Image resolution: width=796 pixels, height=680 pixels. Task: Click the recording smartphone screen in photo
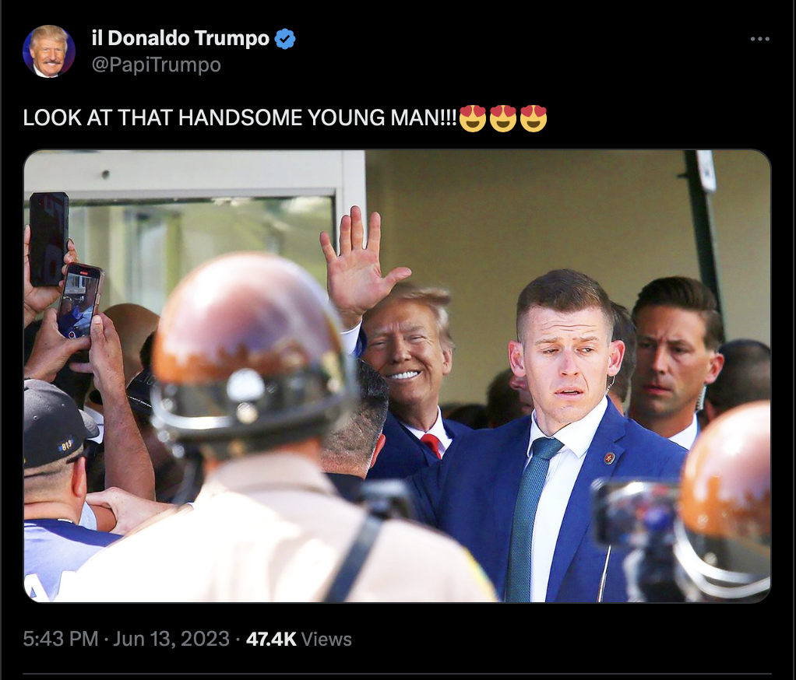click(x=79, y=301)
